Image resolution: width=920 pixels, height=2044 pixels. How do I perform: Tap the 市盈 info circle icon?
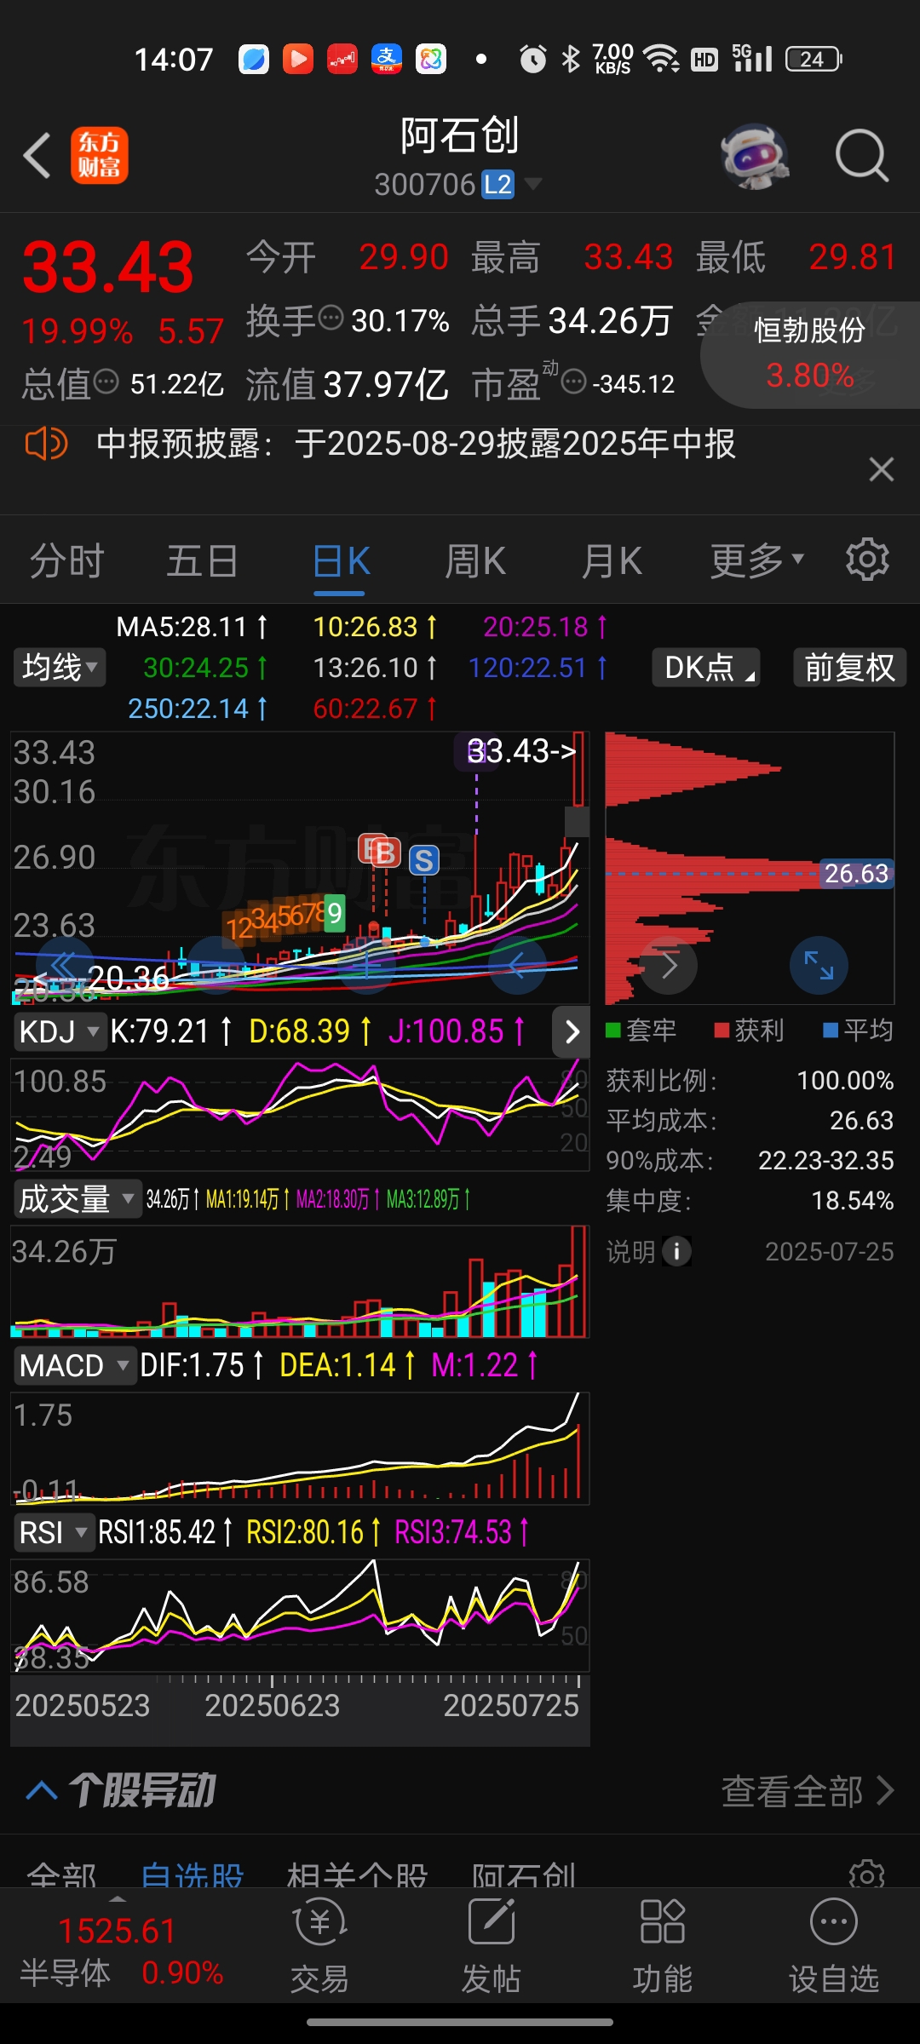(574, 382)
